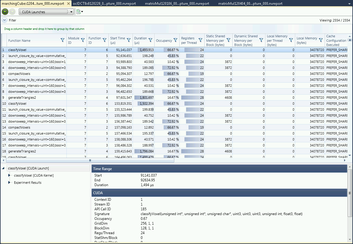Image resolution: width=353 pixels, height=244 pixels.
Task: Click filter icon on Module ID column
Action: coord(83,40)
